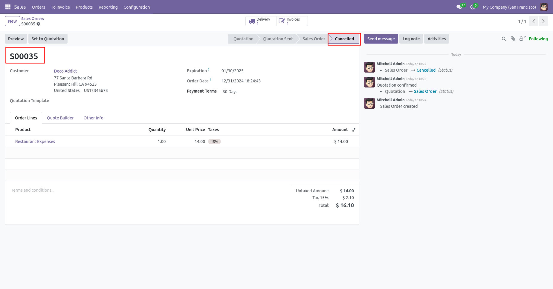Viewport: 553px width, 289px height.
Task: Open the Delivery truck smart button
Action: click(x=261, y=21)
